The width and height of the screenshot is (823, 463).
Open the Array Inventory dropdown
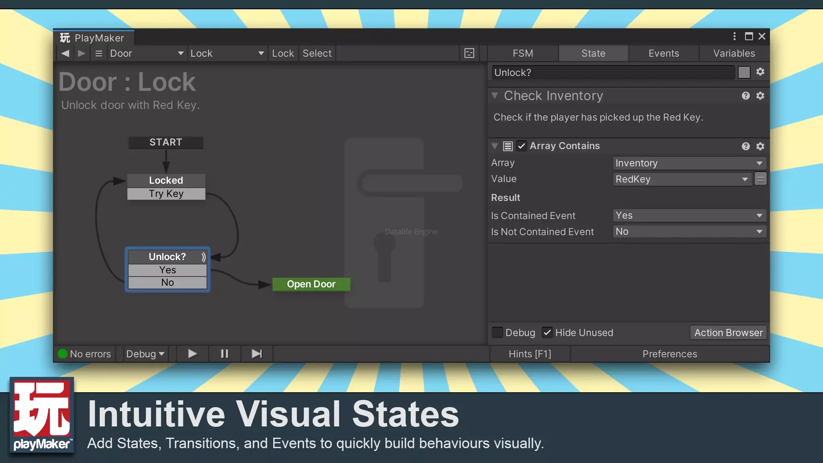pyautogui.click(x=689, y=163)
